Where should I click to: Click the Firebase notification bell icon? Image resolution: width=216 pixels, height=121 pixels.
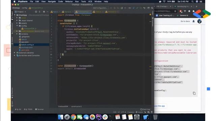[193, 21]
